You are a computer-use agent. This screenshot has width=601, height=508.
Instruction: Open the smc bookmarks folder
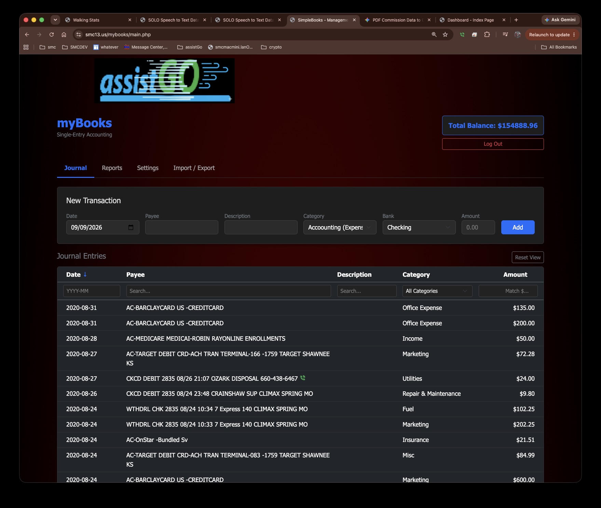[48, 47]
